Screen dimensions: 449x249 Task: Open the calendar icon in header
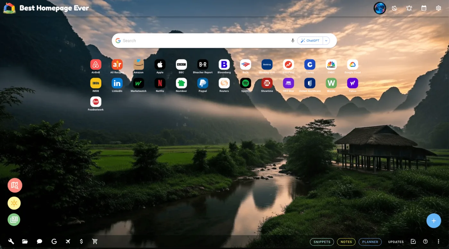click(x=424, y=8)
